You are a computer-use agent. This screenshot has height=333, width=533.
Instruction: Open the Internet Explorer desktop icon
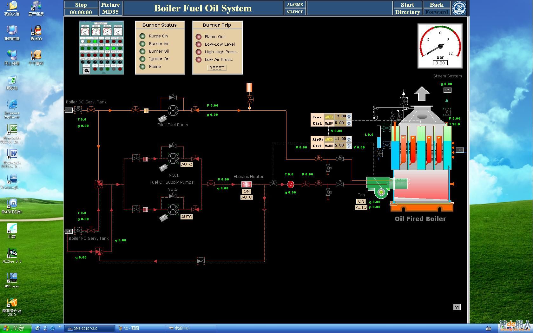12,109
